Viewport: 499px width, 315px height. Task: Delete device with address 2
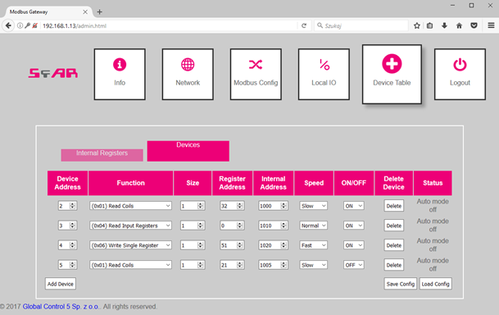point(393,206)
